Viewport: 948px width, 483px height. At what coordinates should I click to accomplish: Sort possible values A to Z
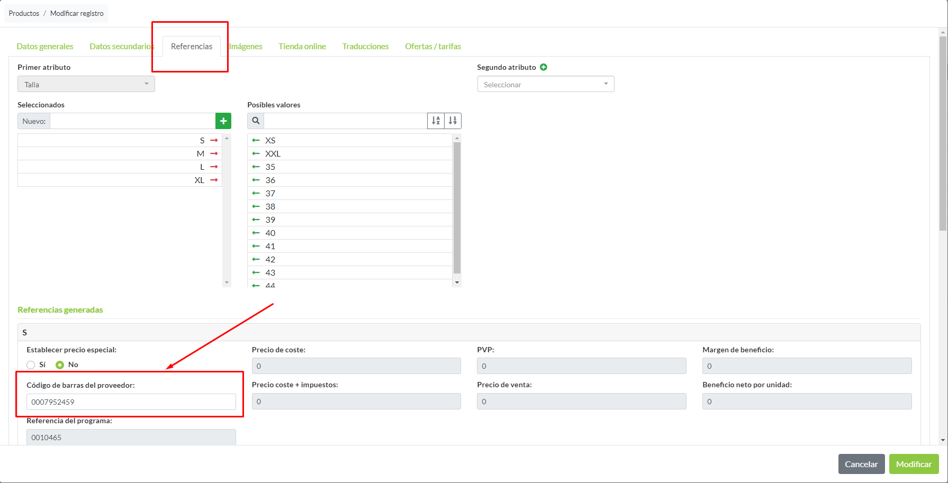[x=436, y=121]
